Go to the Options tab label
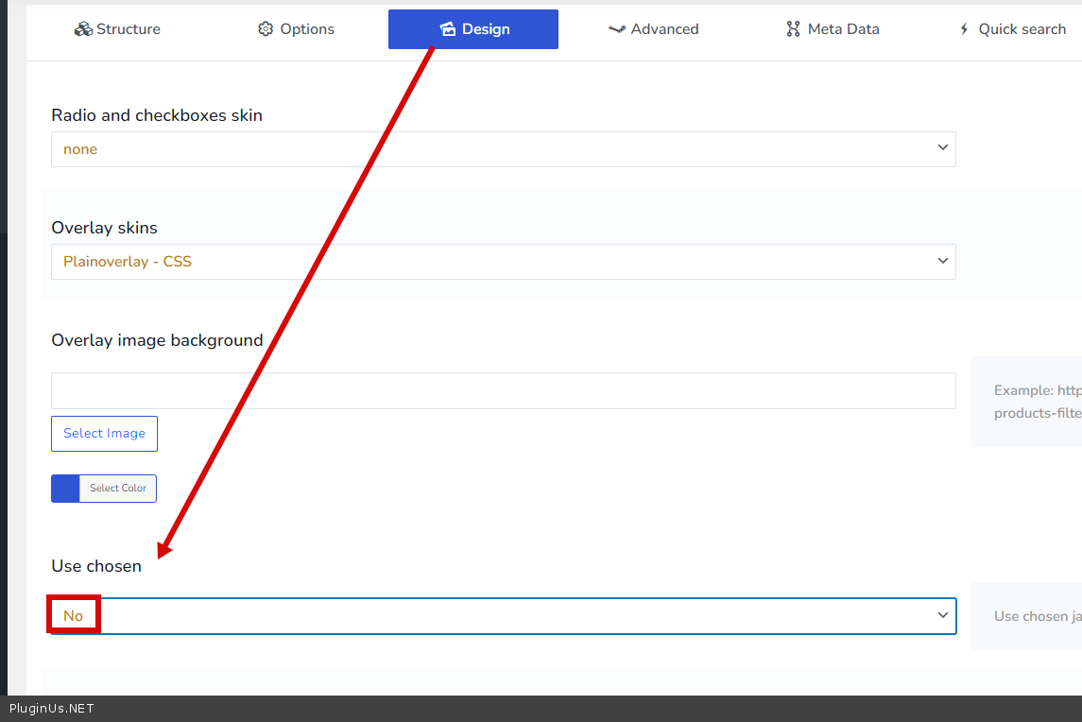The width and height of the screenshot is (1082, 722). pyautogui.click(x=307, y=29)
